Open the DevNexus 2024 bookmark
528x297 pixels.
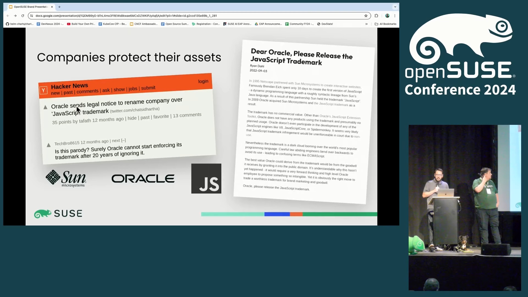pyautogui.click(x=50, y=24)
